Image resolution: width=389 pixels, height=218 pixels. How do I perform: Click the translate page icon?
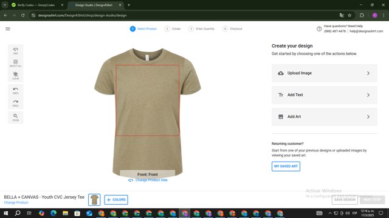coord(342,15)
